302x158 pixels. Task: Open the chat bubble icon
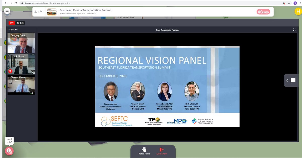(x=293, y=81)
